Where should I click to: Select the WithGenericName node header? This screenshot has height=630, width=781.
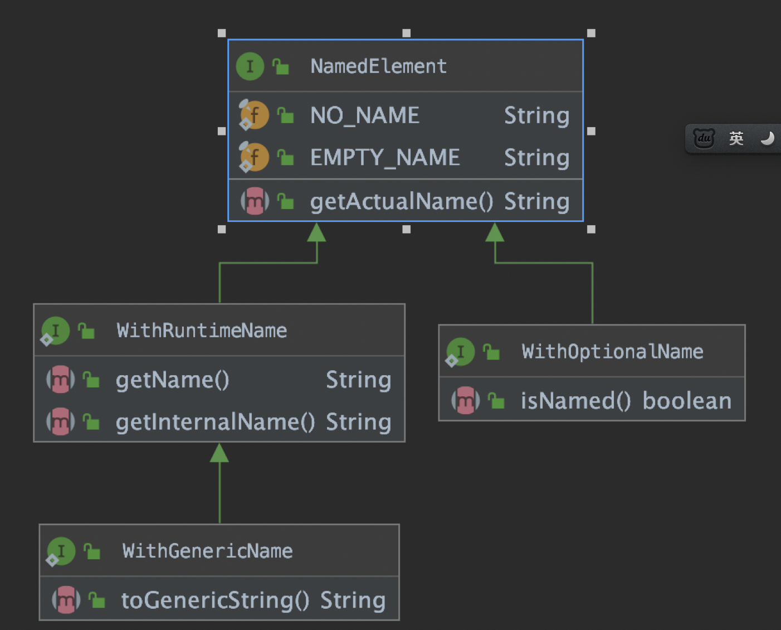[219, 551]
